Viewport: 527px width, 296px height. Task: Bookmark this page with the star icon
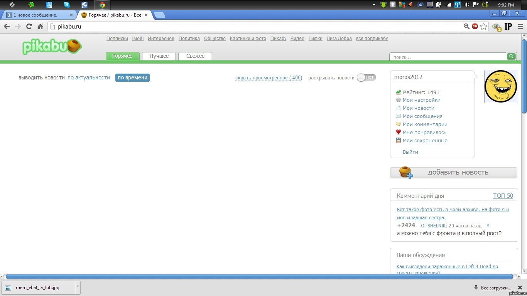click(x=484, y=27)
